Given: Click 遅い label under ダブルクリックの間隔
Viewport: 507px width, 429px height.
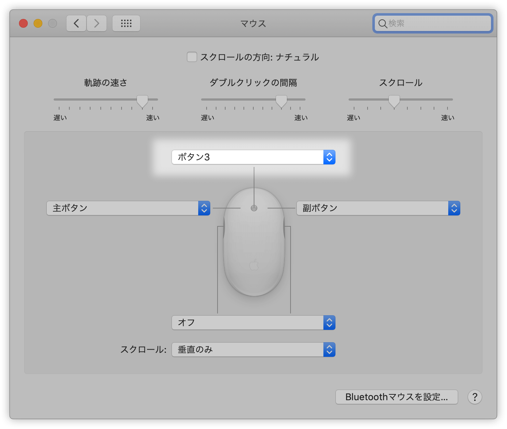Looking at the screenshot, I should click(208, 118).
